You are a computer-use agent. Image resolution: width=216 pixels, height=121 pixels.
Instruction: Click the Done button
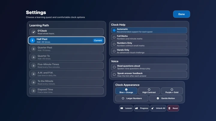(x=181, y=14)
